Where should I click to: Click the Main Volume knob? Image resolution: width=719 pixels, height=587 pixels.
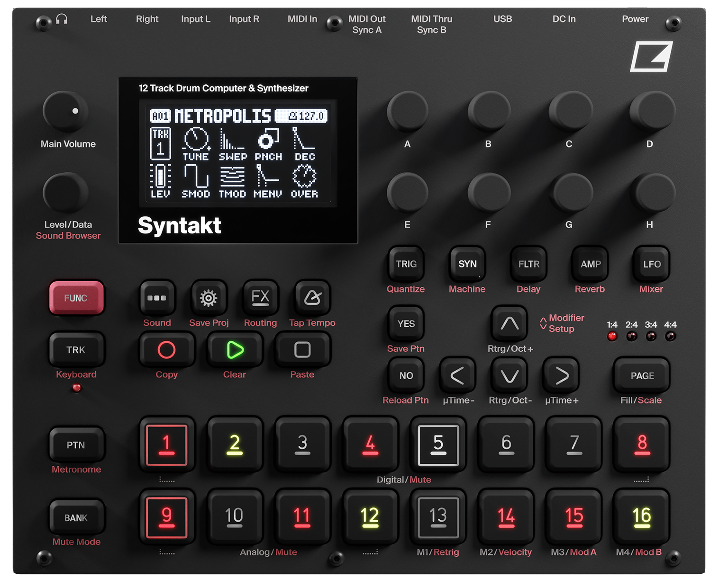pos(65,112)
